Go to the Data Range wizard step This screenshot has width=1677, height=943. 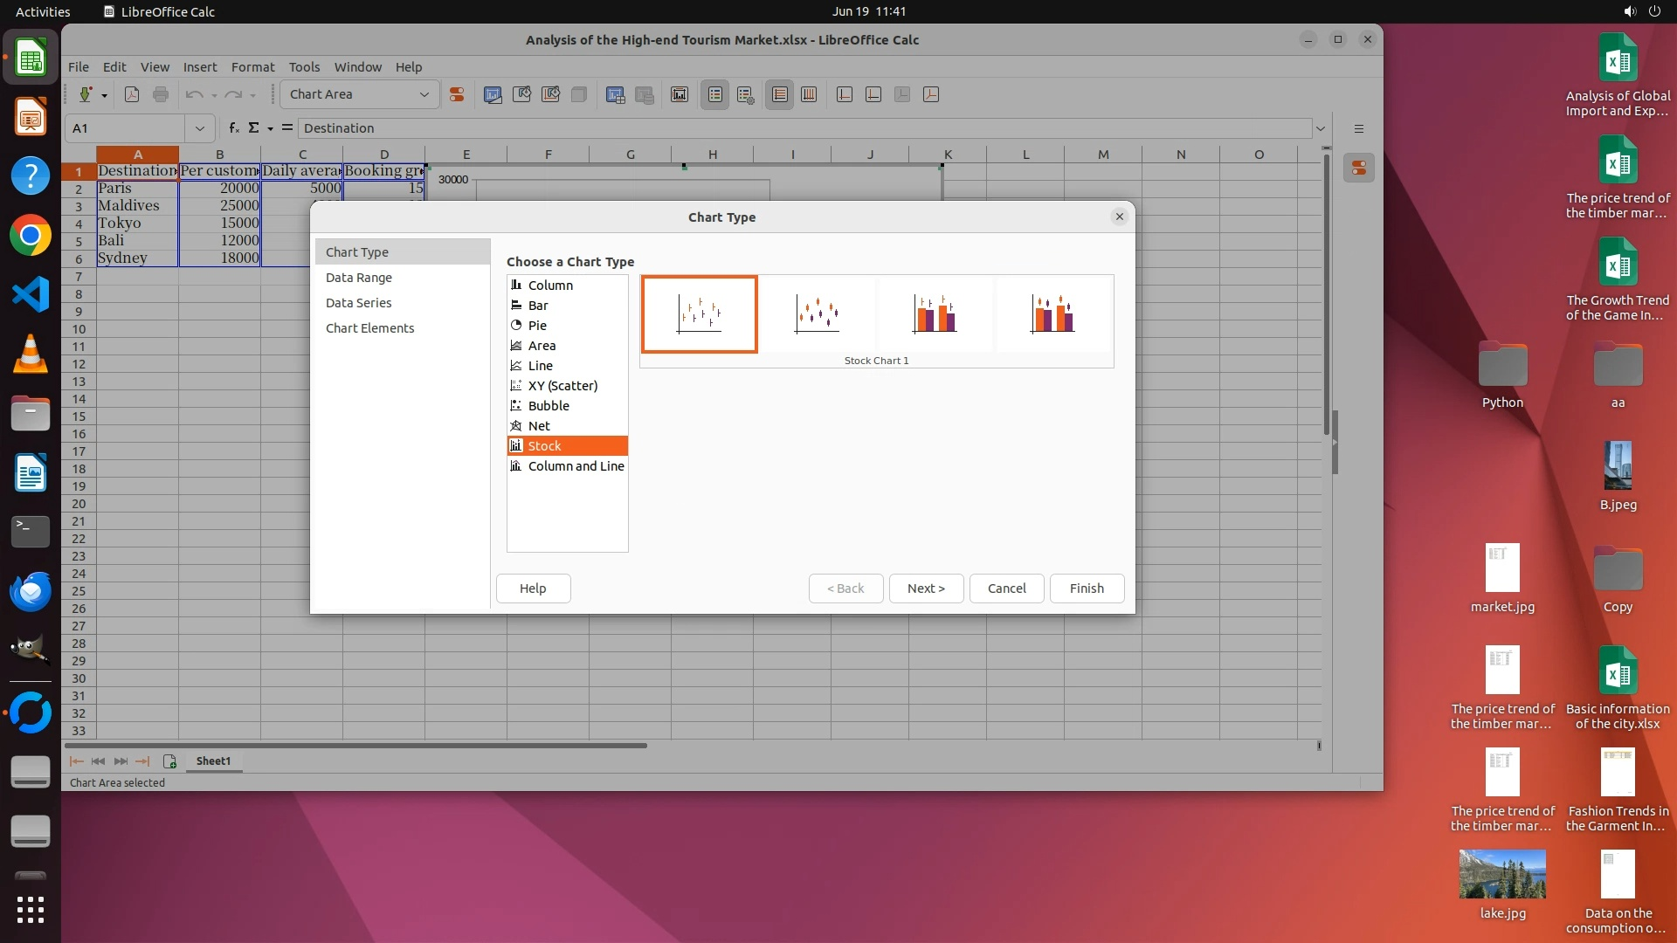(359, 278)
